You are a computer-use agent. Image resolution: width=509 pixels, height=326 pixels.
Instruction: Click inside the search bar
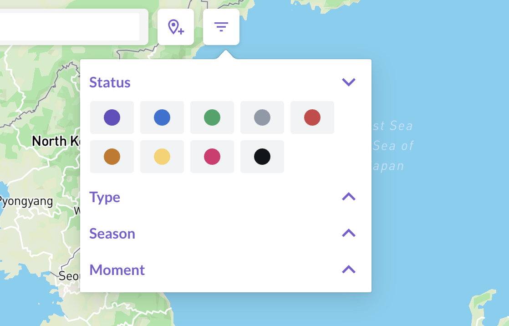pyautogui.click(x=68, y=26)
